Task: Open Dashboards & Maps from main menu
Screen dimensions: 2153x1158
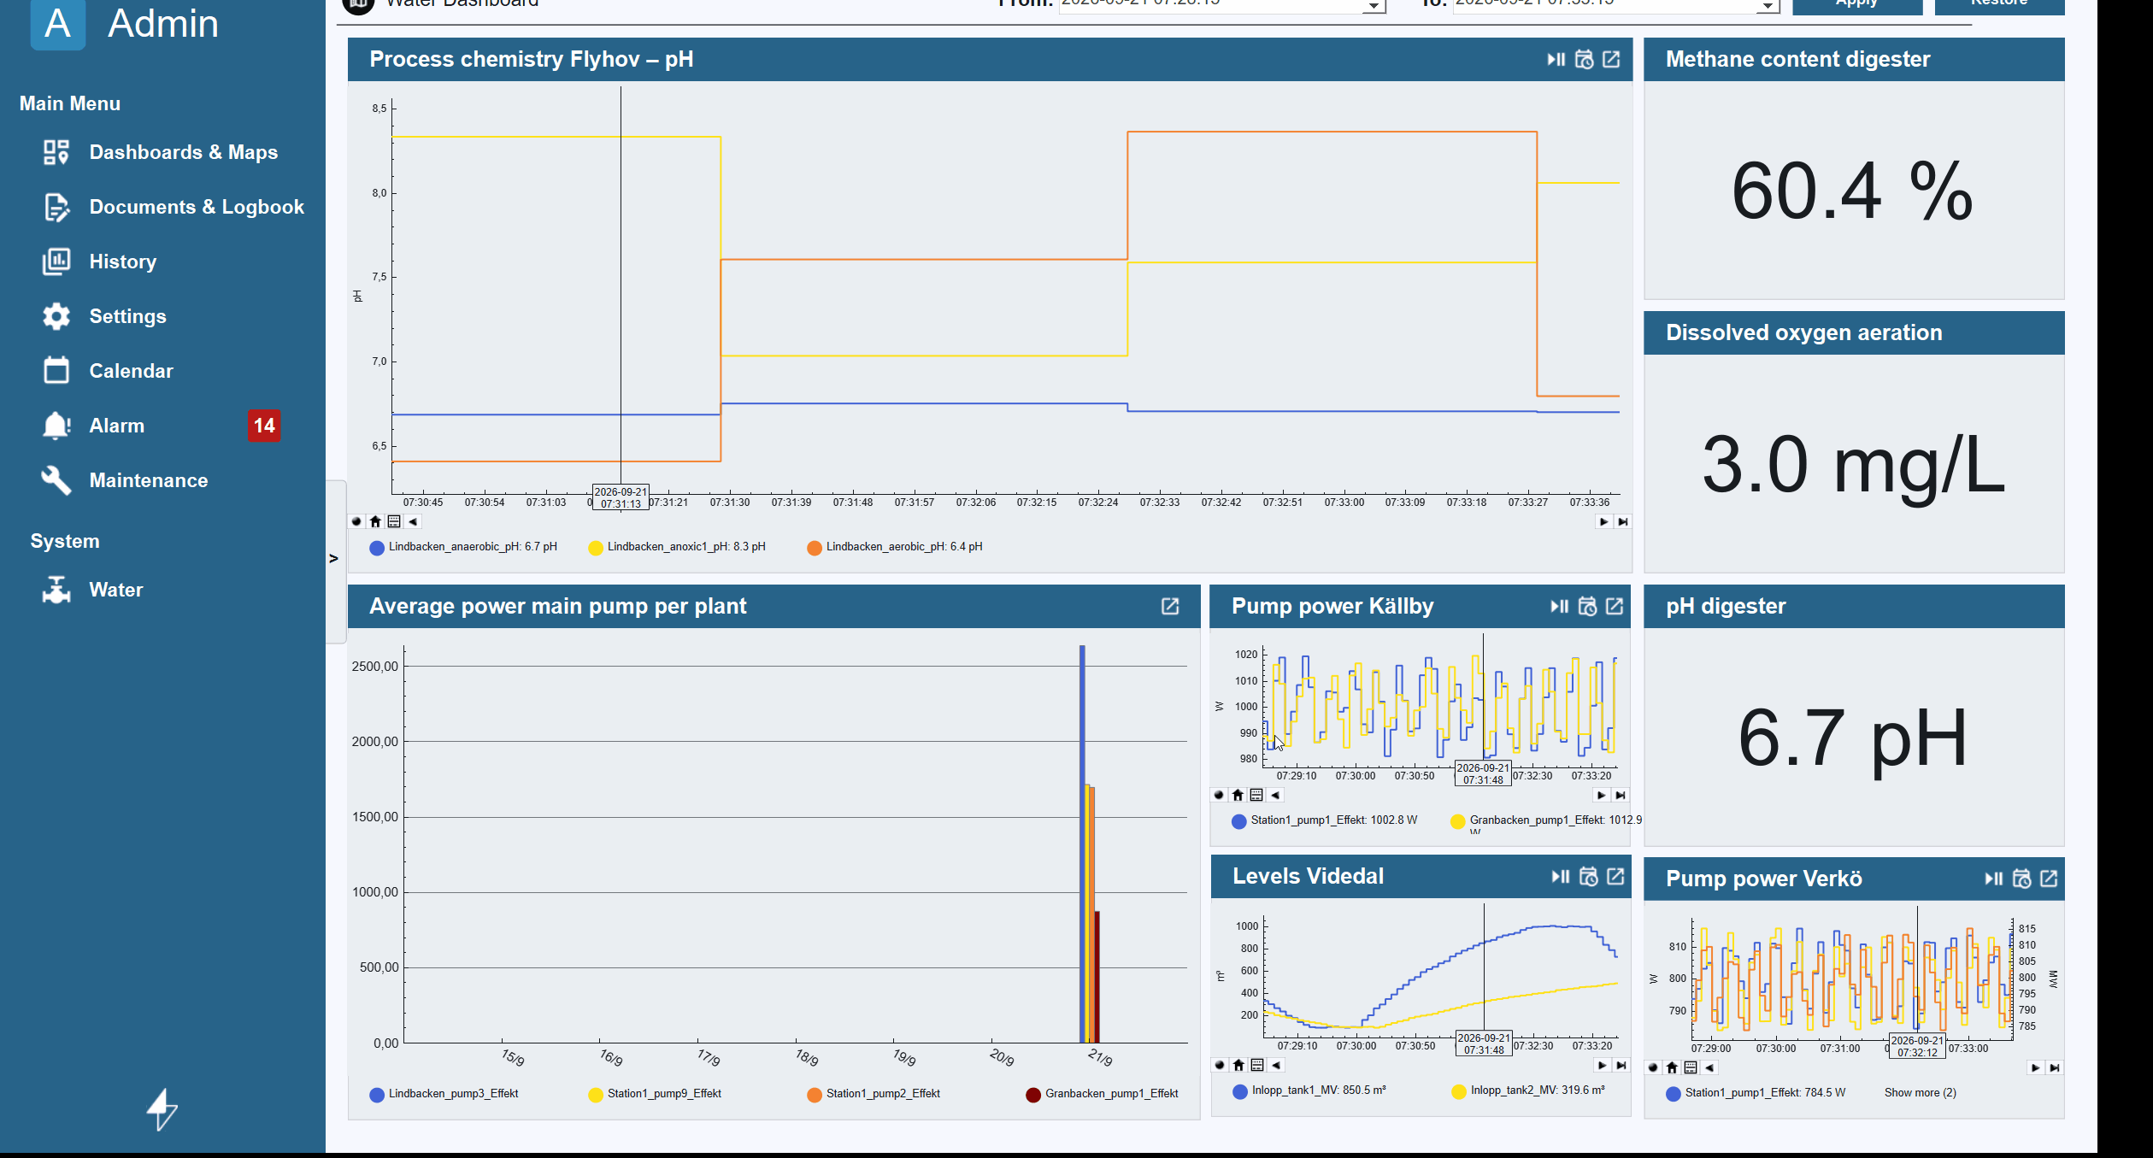Action: [161, 152]
